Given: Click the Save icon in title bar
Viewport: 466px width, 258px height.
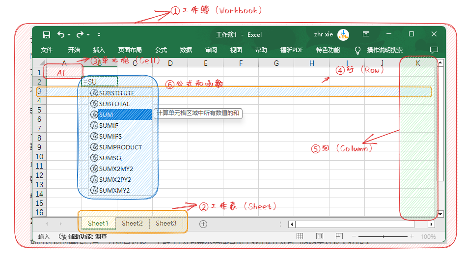Looking at the screenshot, I should click(47, 35).
